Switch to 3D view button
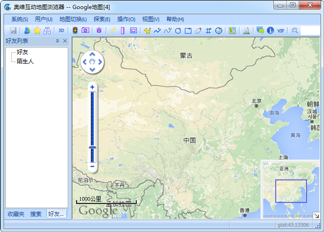The width and height of the screenshot is (324, 232). coord(62,31)
